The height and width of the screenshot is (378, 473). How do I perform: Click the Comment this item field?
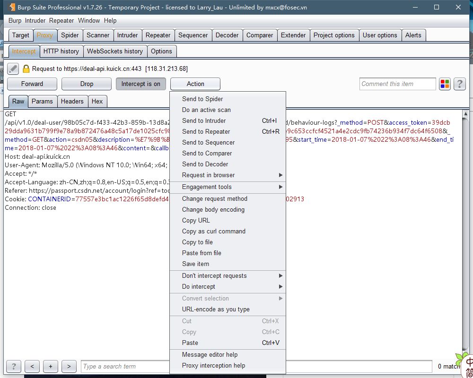pyautogui.click(x=397, y=84)
